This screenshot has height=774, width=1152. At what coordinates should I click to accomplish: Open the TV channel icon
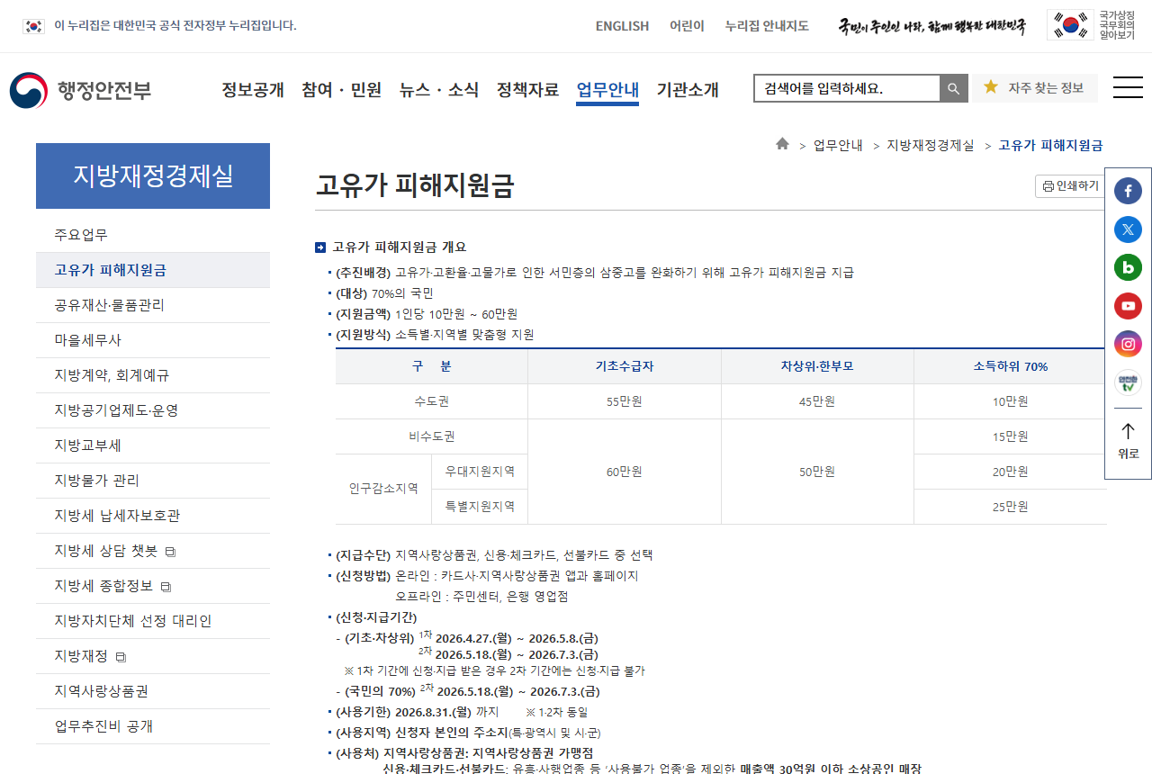tap(1128, 383)
